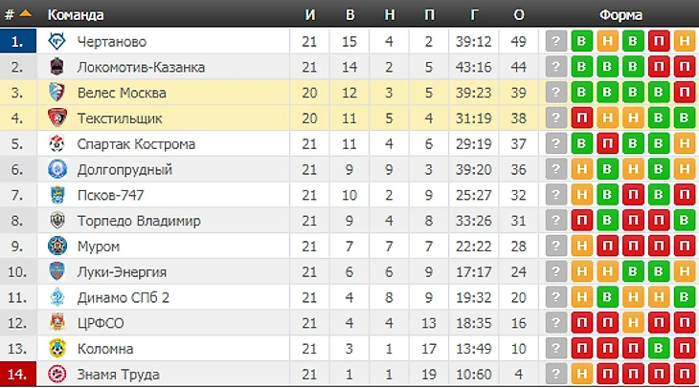This screenshot has width=699, height=388.
Task: Click Текстильщик's red П form badge
Action: pos(581,118)
